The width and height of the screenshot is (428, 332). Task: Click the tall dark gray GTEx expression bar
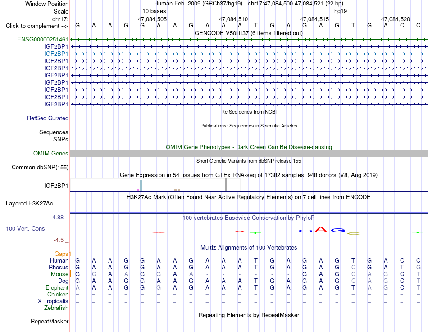(x=226, y=185)
